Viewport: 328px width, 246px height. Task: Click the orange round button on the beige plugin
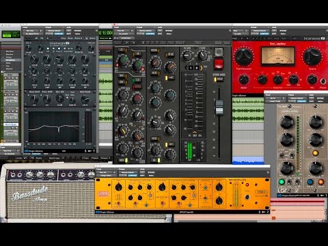(321, 182)
